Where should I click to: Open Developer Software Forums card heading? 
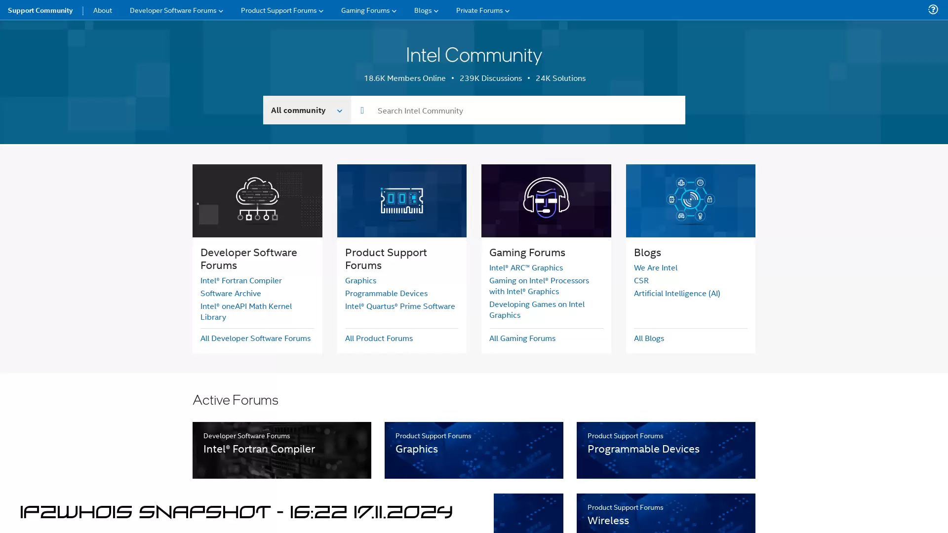click(x=248, y=259)
